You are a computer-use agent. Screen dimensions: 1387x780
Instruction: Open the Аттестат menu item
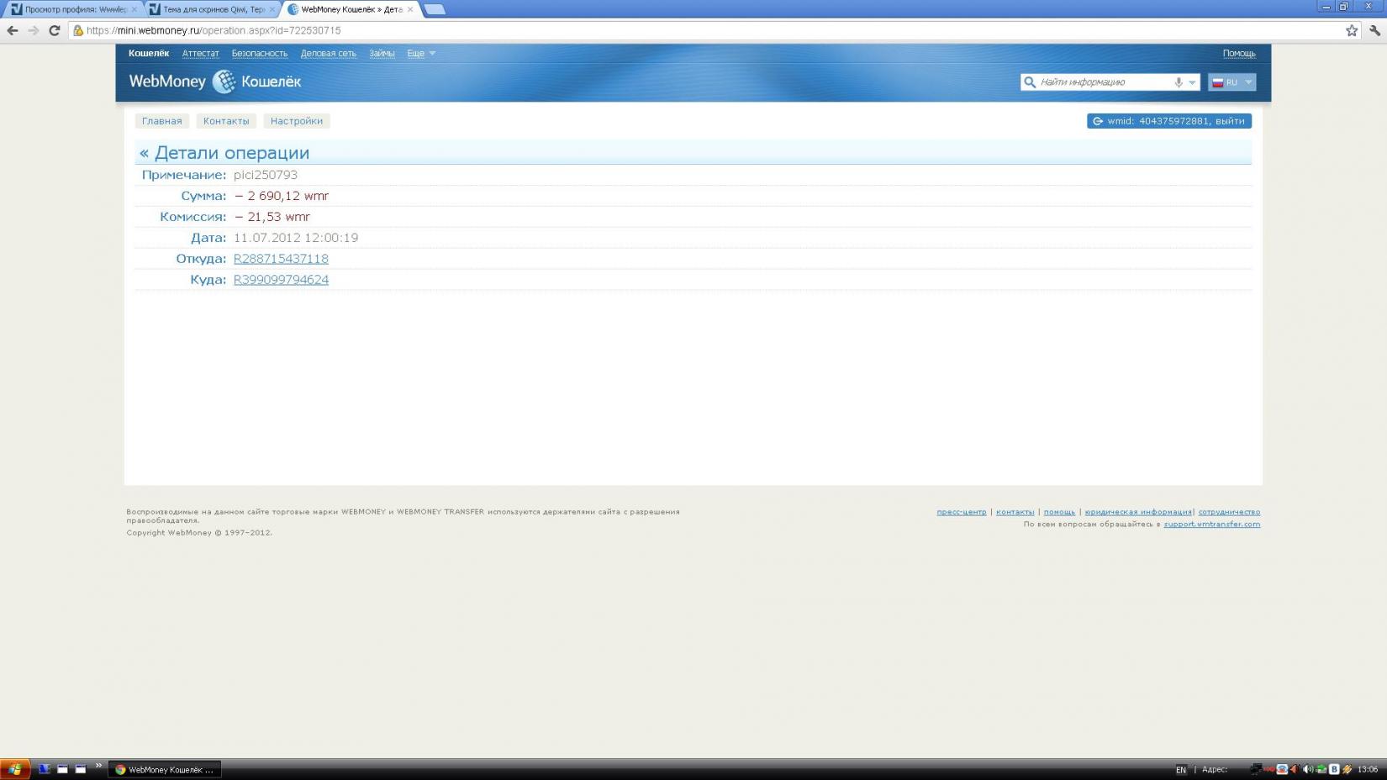[x=200, y=53]
